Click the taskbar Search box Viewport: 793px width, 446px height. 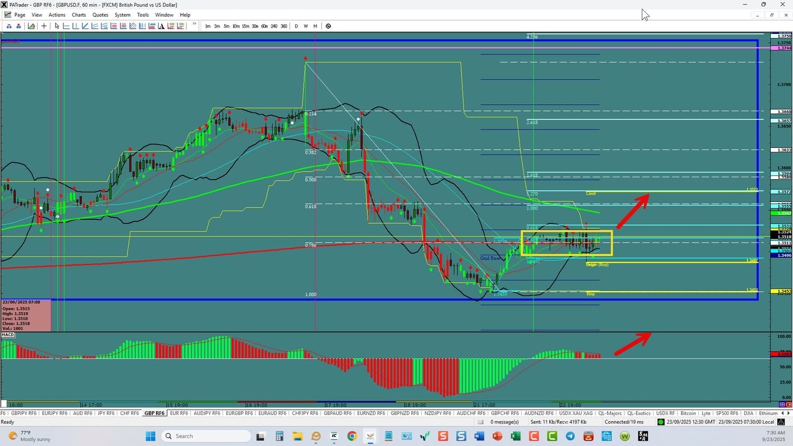207,436
